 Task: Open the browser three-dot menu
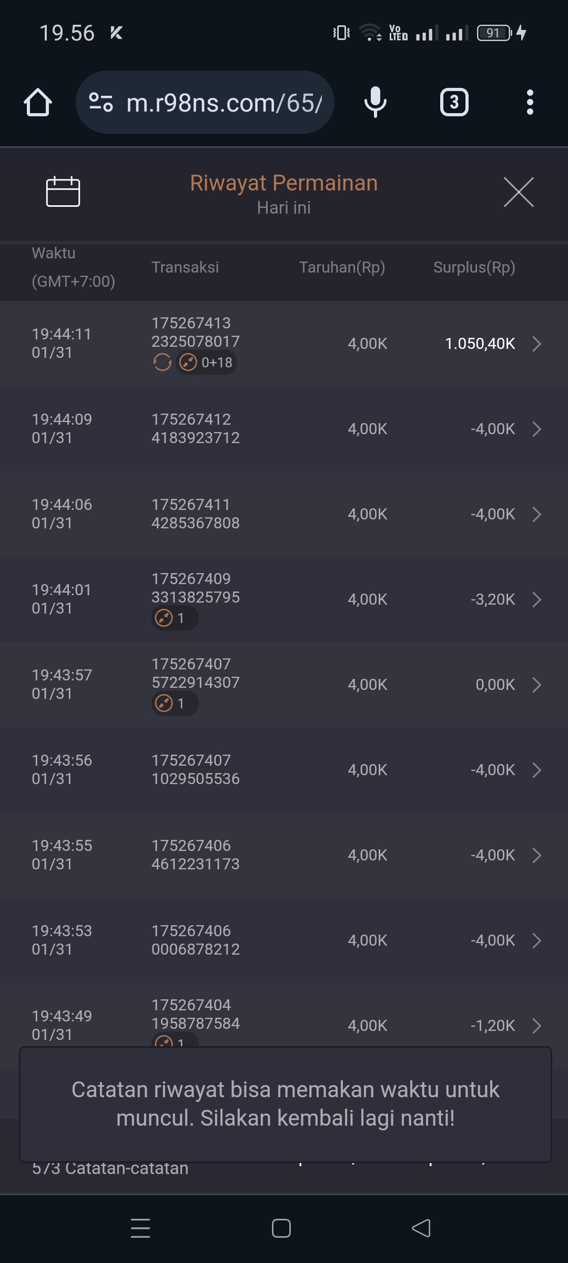pyautogui.click(x=530, y=102)
